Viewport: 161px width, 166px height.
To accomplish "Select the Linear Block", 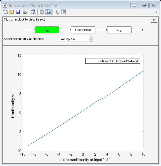I will (83, 30).
